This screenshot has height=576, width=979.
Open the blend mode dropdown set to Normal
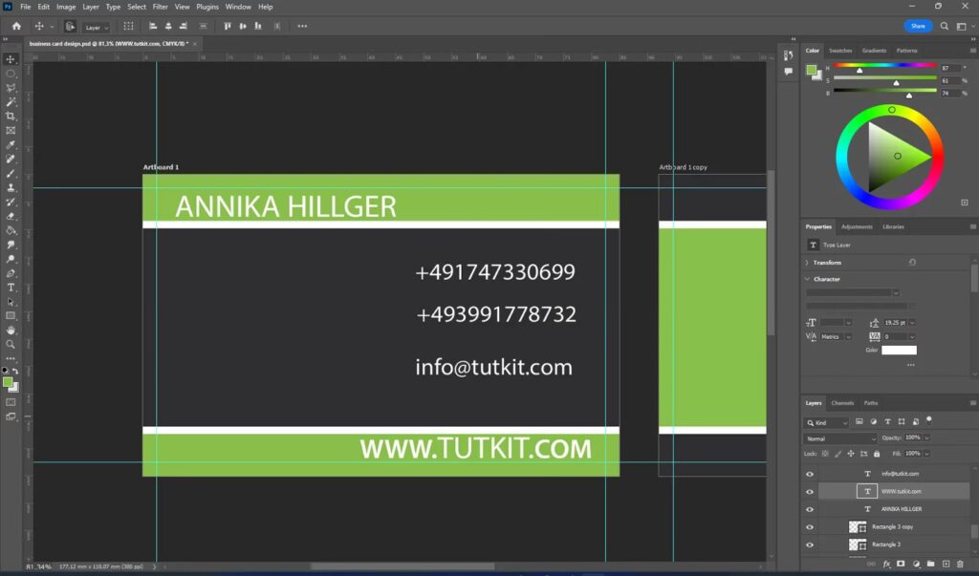point(840,438)
